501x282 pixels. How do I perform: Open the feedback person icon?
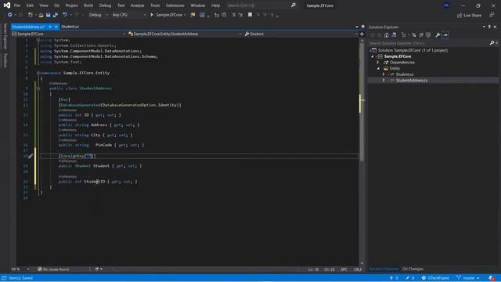pos(492,15)
